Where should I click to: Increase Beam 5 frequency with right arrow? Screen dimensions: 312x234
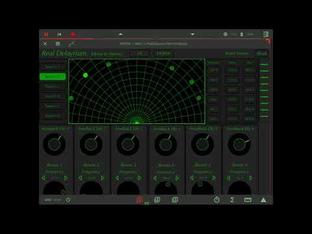(x=214, y=178)
